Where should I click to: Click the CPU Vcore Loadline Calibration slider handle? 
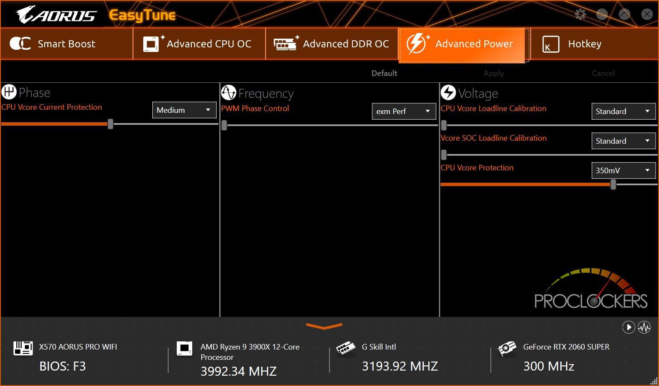(x=444, y=125)
